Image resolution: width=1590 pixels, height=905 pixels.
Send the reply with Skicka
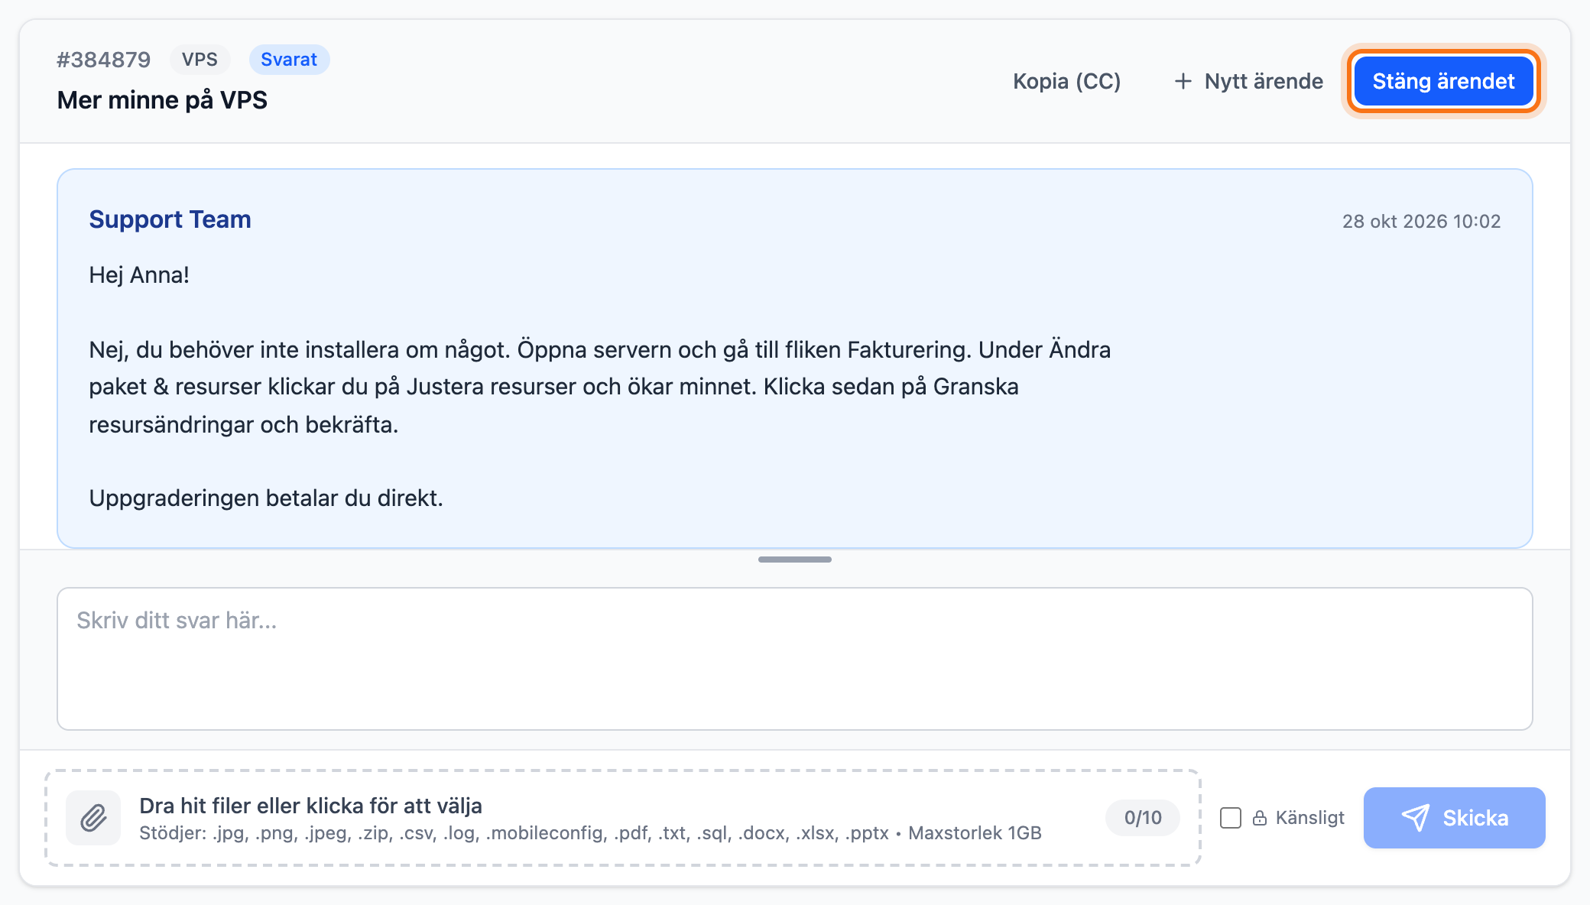tap(1454, 818)
